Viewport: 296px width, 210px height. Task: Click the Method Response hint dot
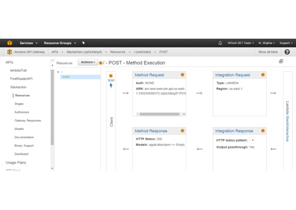pos(182,131)
